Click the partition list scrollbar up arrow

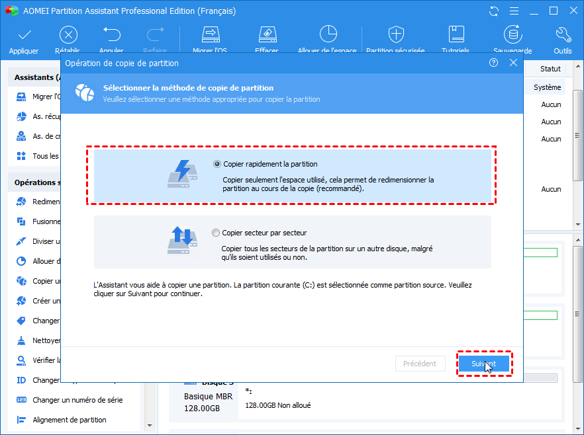pos(578,67)
